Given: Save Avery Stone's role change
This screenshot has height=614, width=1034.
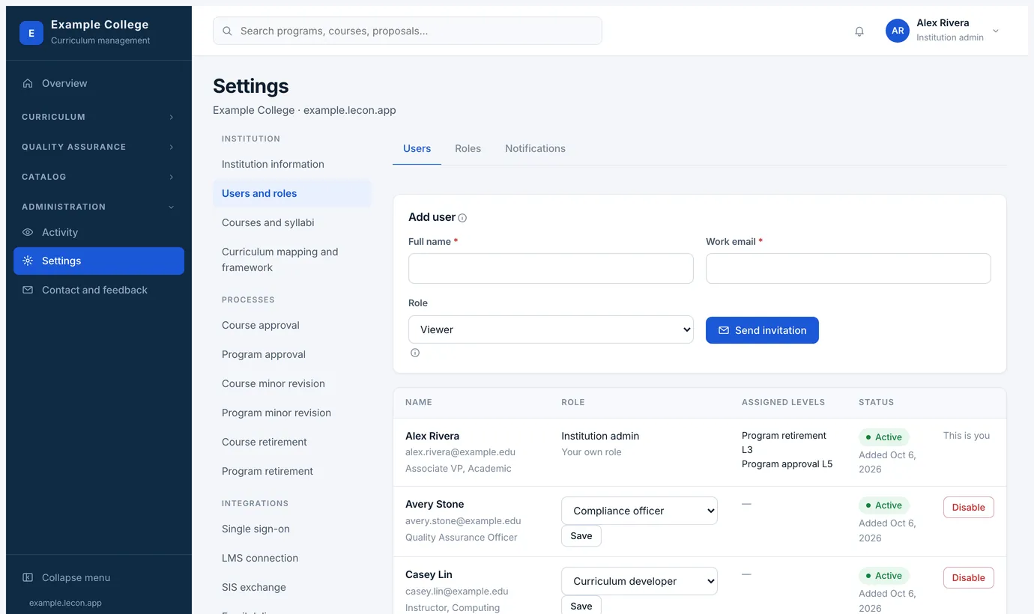Looking at the screenshot, I should [581, 535].
